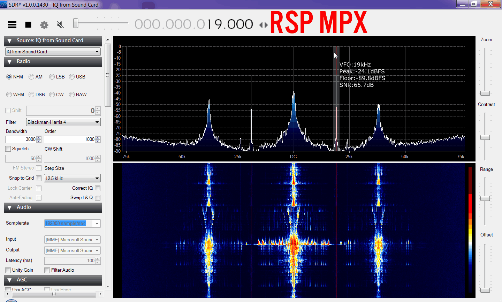Collapse the Audio panel triangle

[10, 207]
